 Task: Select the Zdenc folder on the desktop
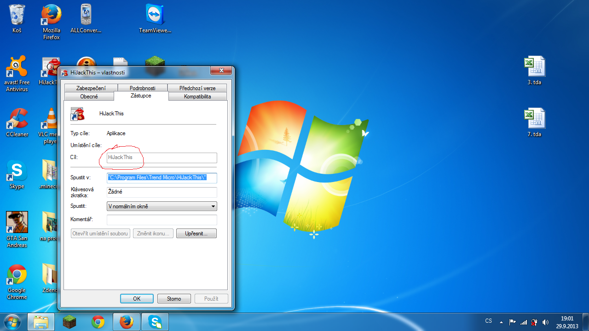click(50, 279)
